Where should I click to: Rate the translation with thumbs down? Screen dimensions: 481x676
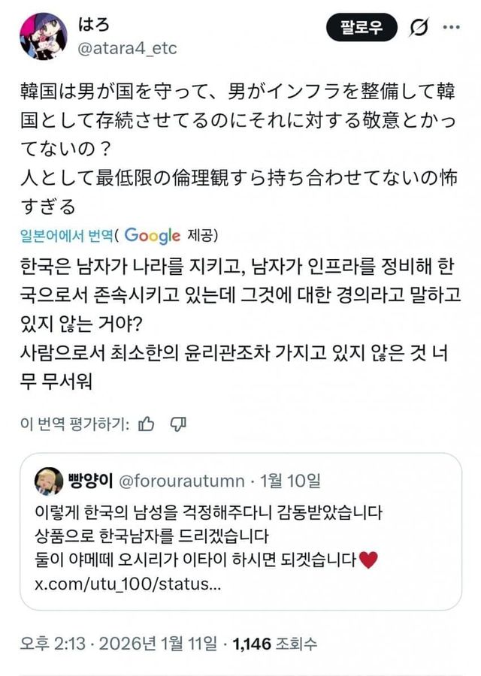point(177,424)
